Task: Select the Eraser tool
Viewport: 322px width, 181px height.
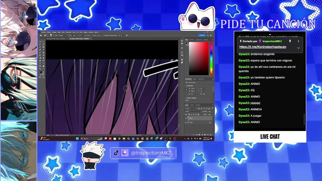Action: [x=44, y=55]
